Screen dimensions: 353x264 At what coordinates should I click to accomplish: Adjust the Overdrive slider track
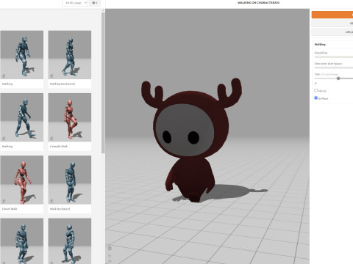click(x=334, y=57)
